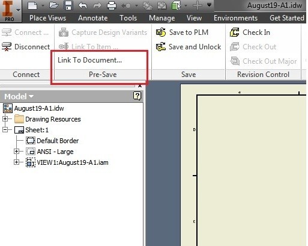
Task: Click the New document icon
Action: click(x=32, y=5)
